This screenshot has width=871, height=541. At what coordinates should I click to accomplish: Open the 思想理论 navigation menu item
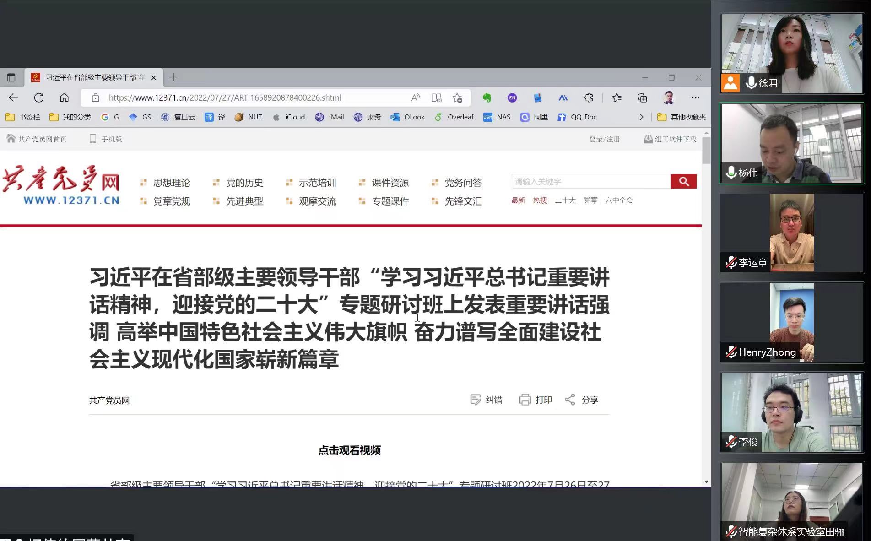click(171, 183)
